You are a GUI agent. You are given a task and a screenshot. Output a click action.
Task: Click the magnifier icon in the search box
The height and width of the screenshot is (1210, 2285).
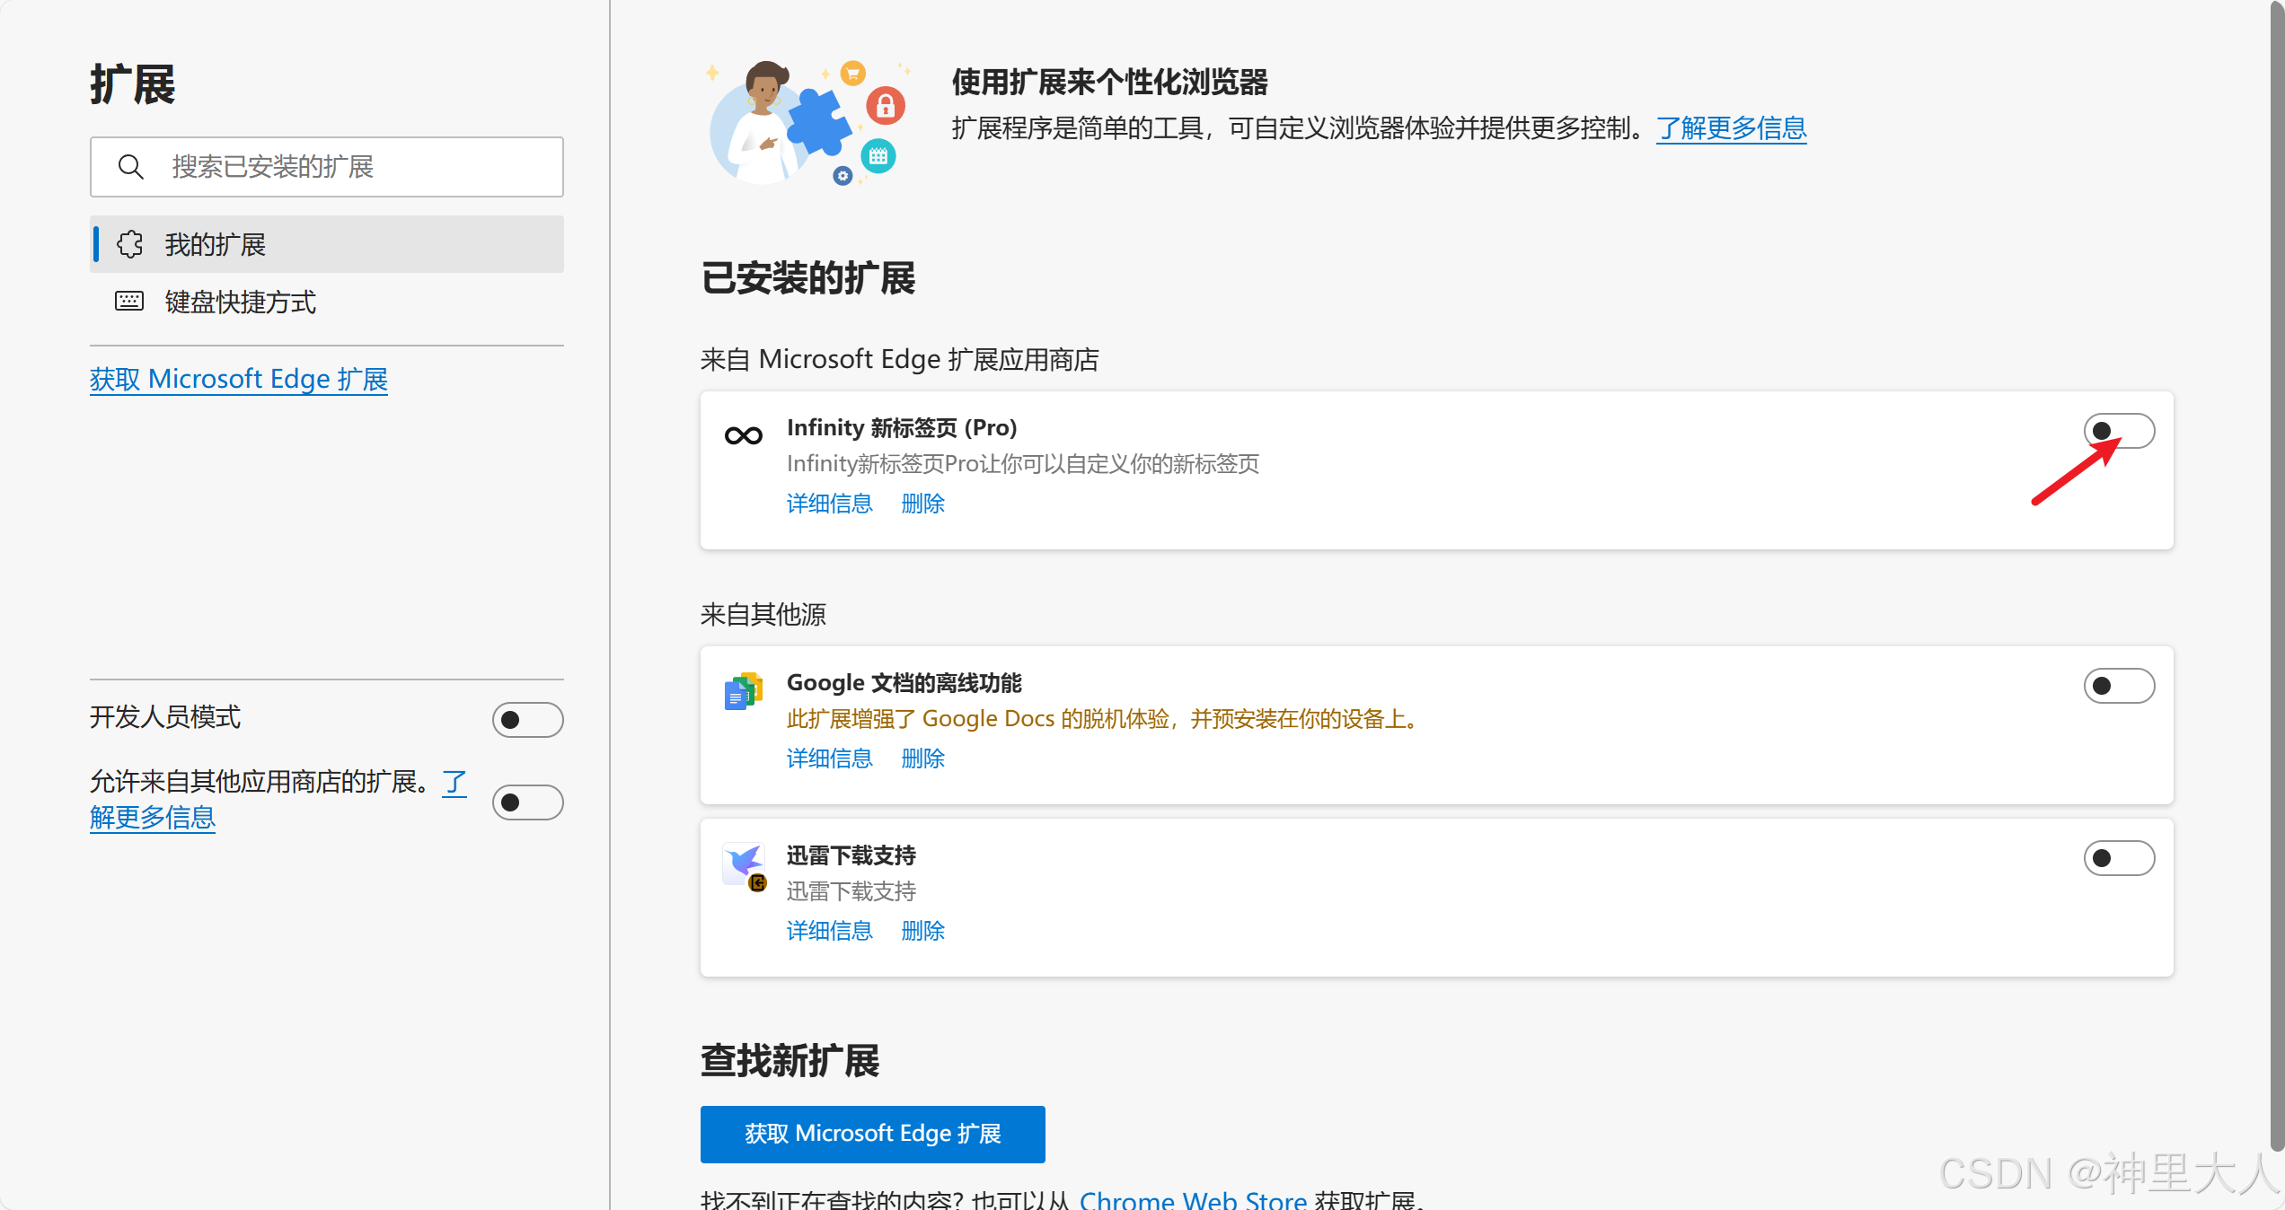pos(131,167)
